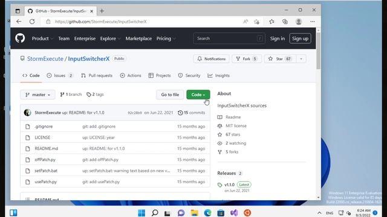The image size is (387, 217).
Task: Click the v1.1.0 release tag icon
Action: pos(220,185)
